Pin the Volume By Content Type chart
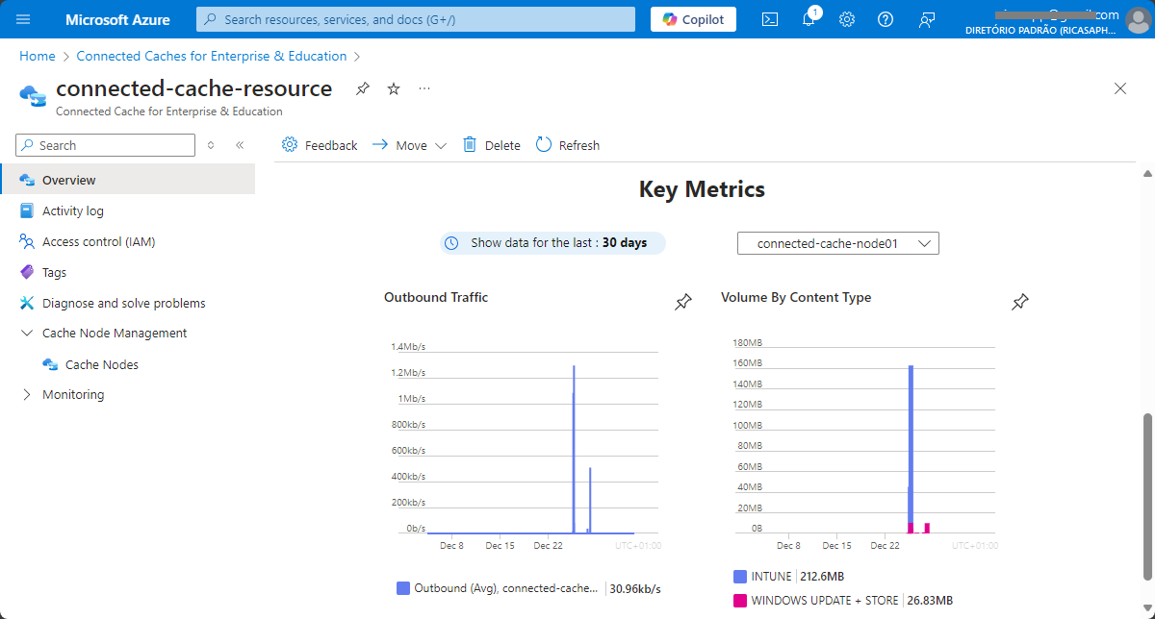This screenshot has height=619, width=1155. click(1020, 302)
